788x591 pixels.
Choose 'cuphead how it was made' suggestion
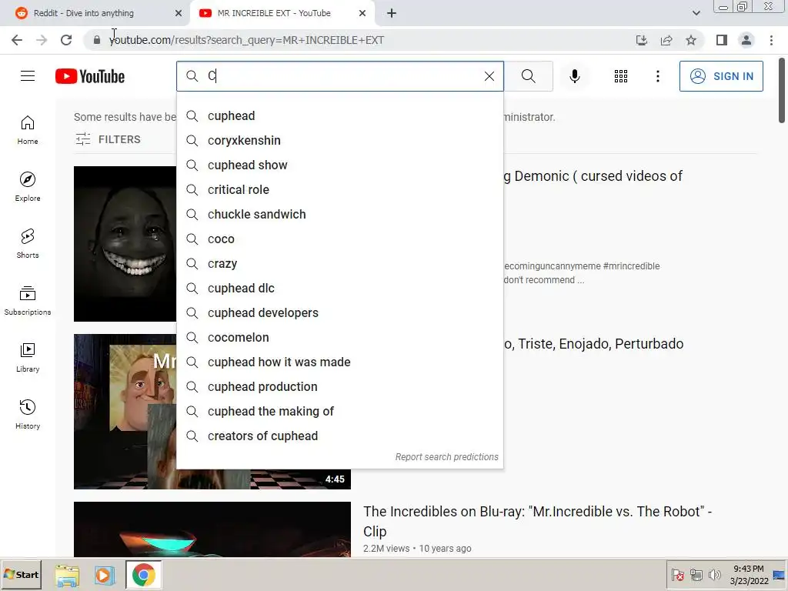click(x=339, y=362)
